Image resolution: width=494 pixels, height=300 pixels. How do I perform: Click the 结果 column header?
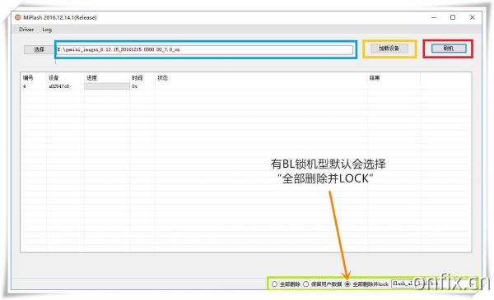[x=375, y=78]
